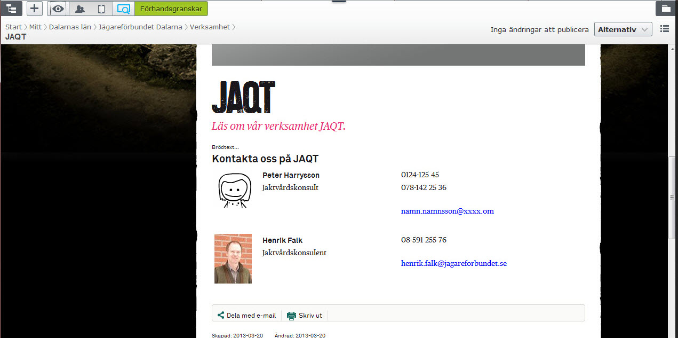Click the JAQT page heading
The width and height of the screenshot is (678, 338).
pos(243,97)
